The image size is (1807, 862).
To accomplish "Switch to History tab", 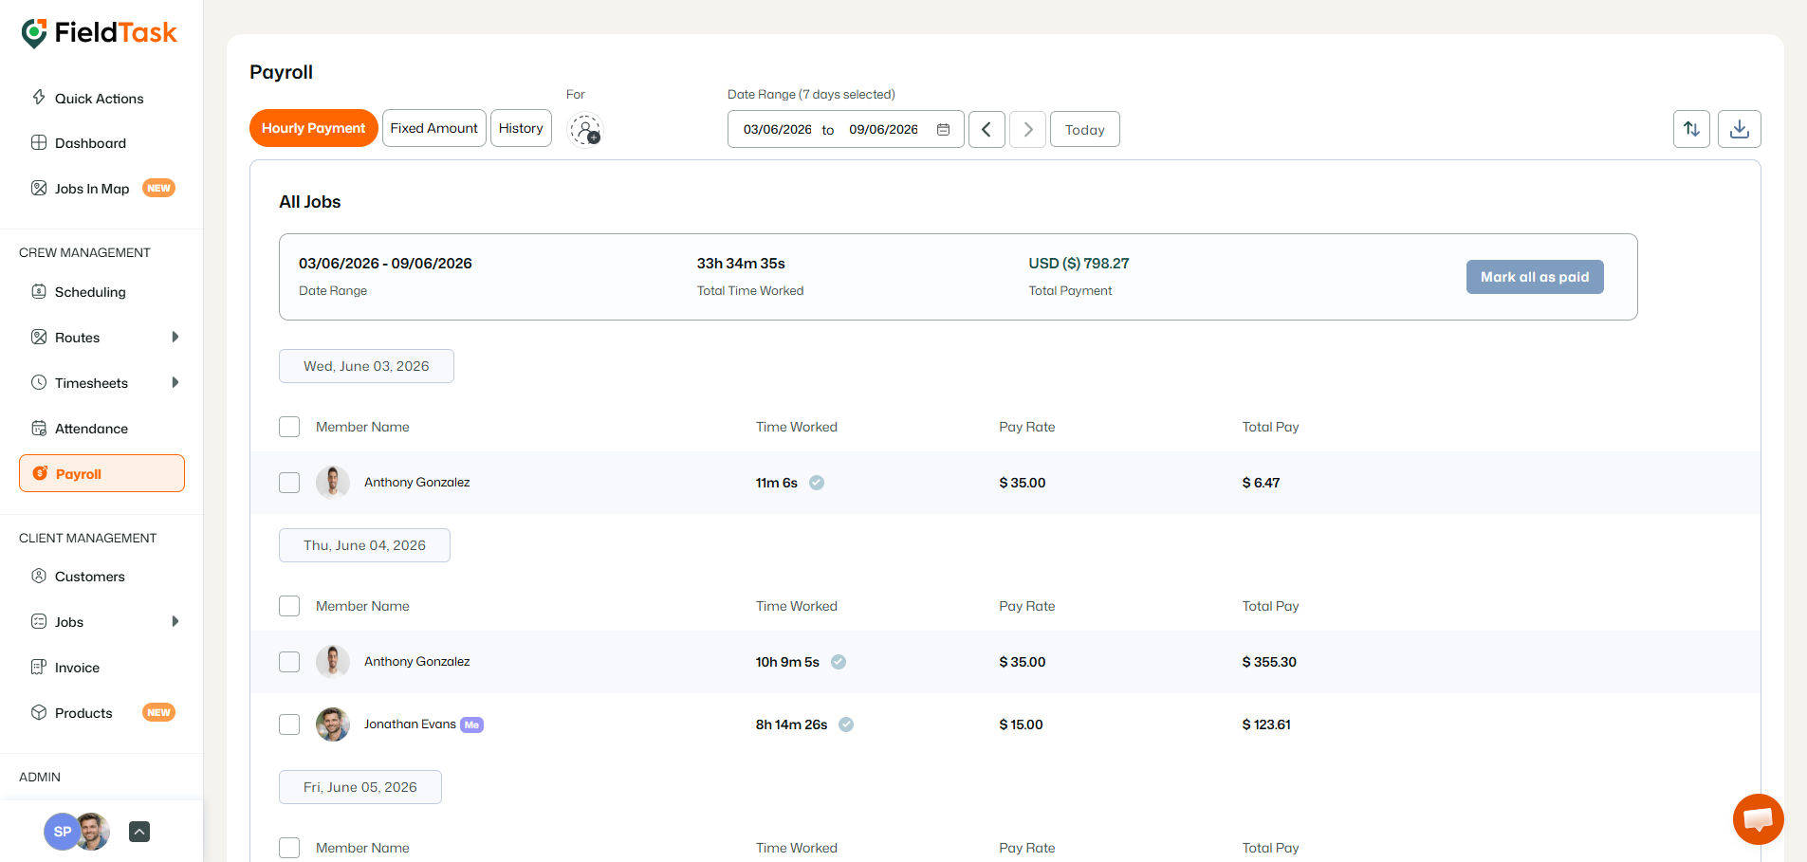I will tap(521, 128).
